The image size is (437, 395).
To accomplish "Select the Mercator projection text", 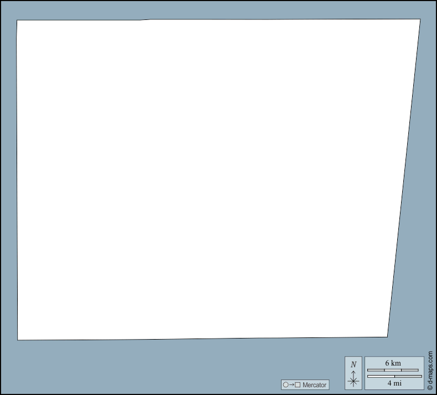I will [314, 384].
